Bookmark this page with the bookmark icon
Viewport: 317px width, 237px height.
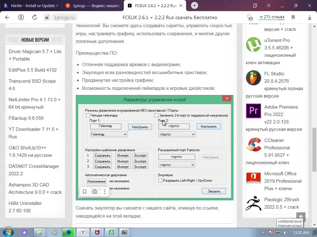pos(293,17)
